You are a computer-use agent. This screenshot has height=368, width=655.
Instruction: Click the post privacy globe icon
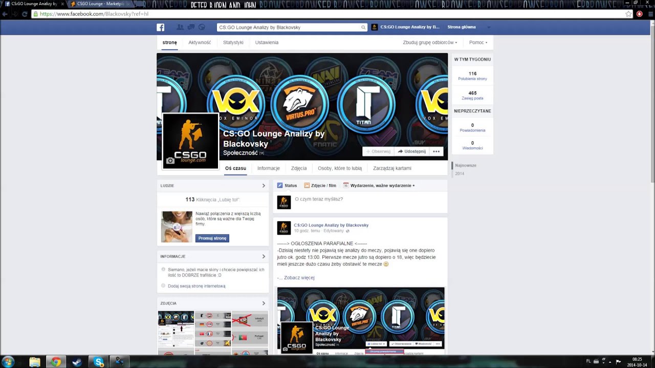point(348,231)
